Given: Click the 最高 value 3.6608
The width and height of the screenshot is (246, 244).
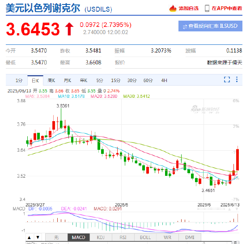Looking at the screenshot, I should 93,63.
